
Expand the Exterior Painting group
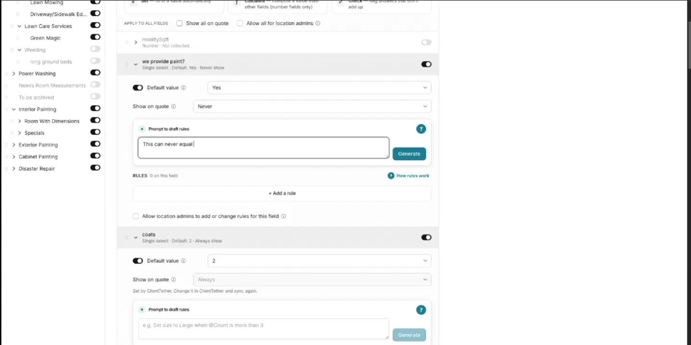14,145
